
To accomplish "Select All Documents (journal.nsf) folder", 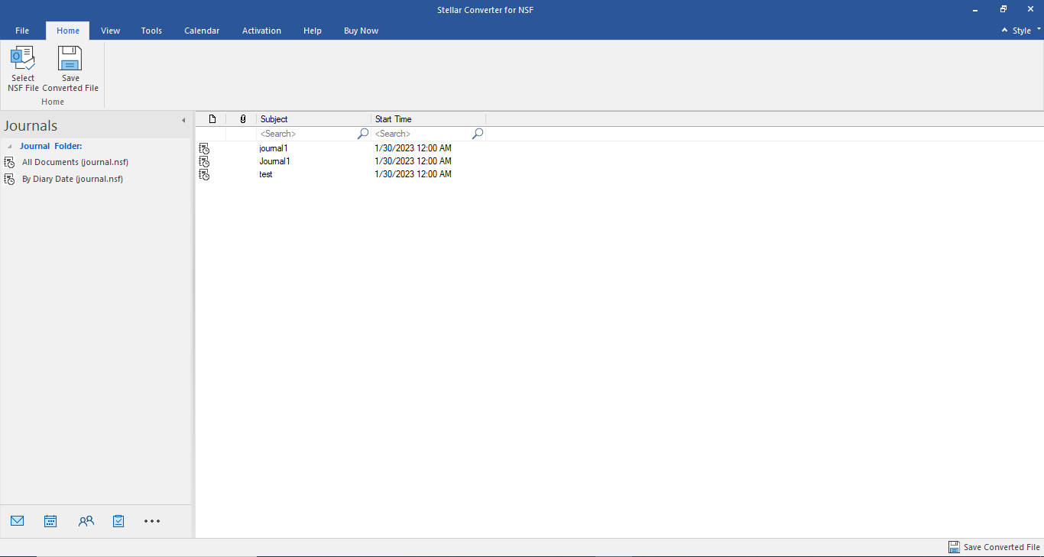I will [x=75, y=162].
